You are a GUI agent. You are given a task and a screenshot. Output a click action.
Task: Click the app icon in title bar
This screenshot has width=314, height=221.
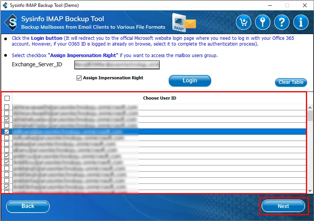(5, 5)
